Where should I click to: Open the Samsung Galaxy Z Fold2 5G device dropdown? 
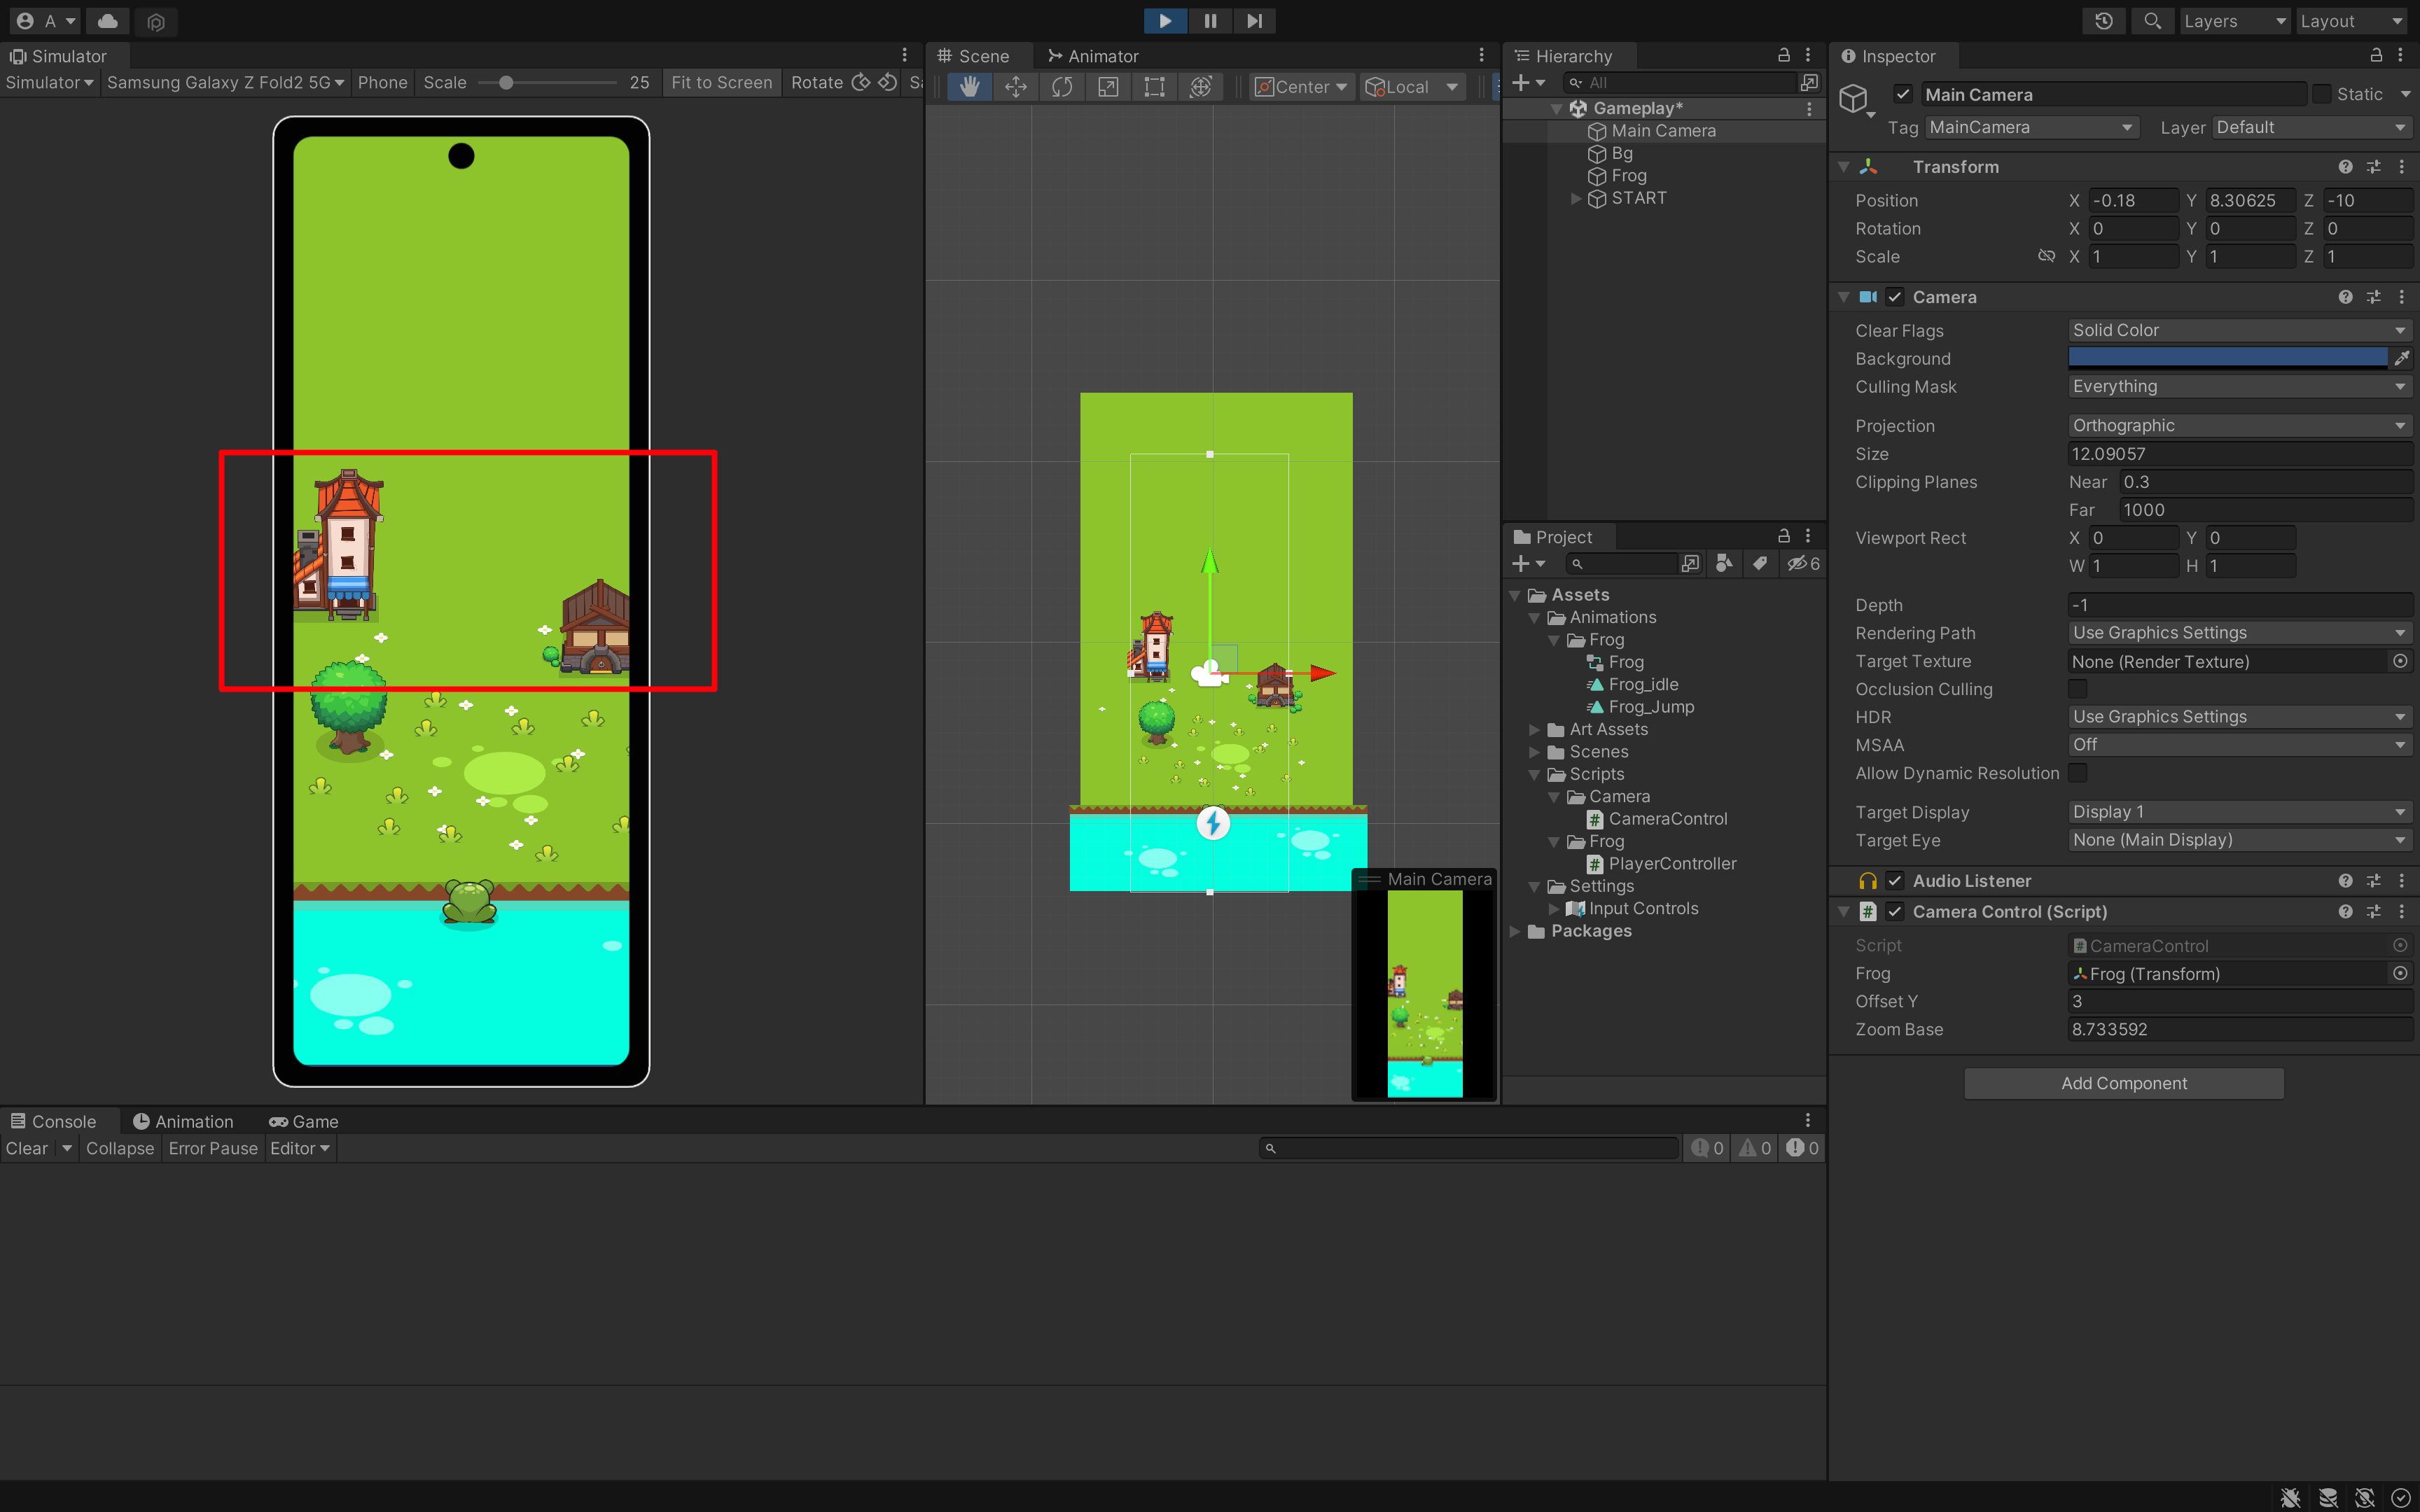click(x=225, y=82)
